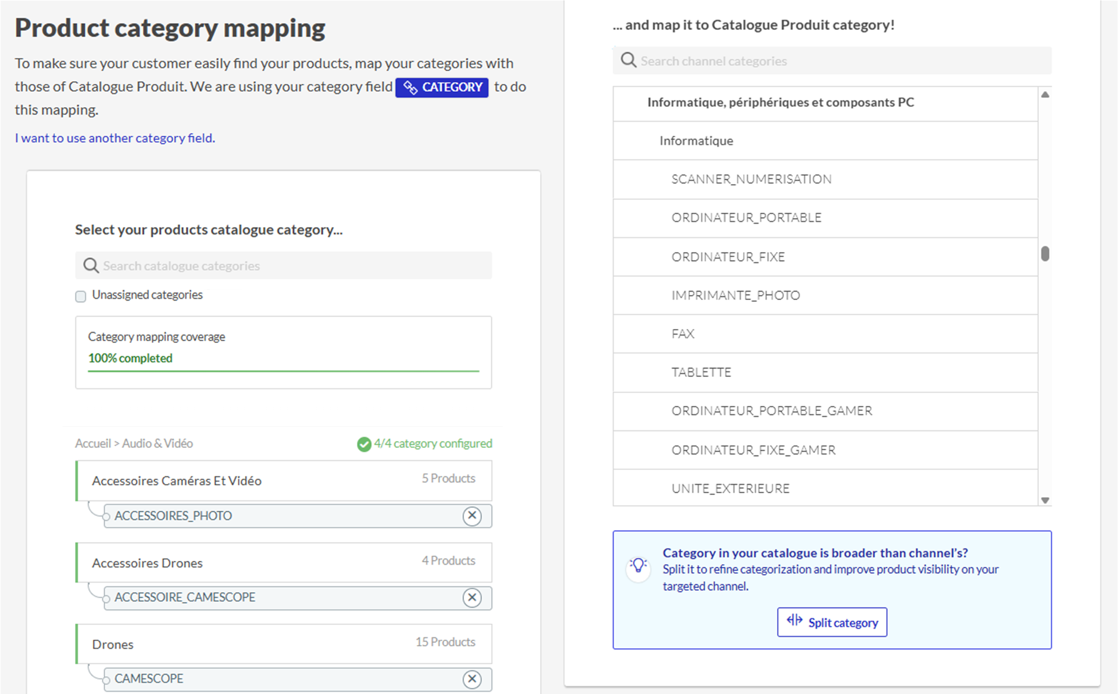Screen dimensions: 1118x694
Task: Click the green configured checkmark icon
Action: [364, 444]
